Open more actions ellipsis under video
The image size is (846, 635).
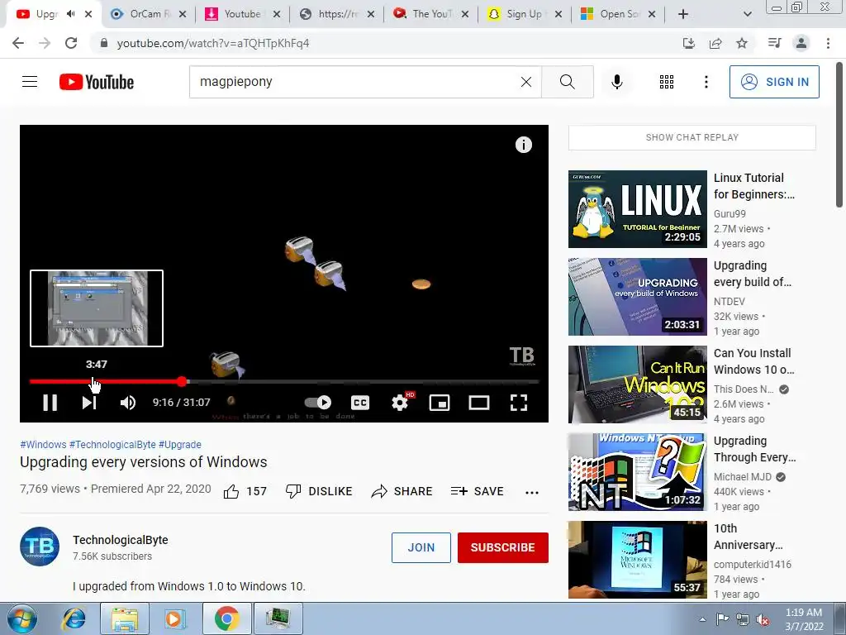click(532, 492)
